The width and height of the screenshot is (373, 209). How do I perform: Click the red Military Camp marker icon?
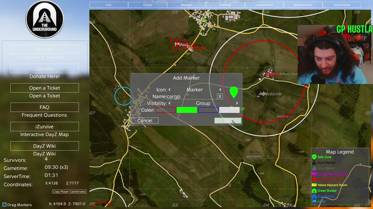click(268, 75)
